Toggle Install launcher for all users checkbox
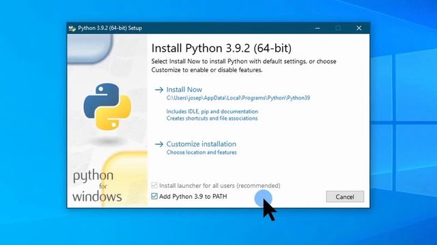This screenshot has width=437, height=245. [x=154, y=185]
